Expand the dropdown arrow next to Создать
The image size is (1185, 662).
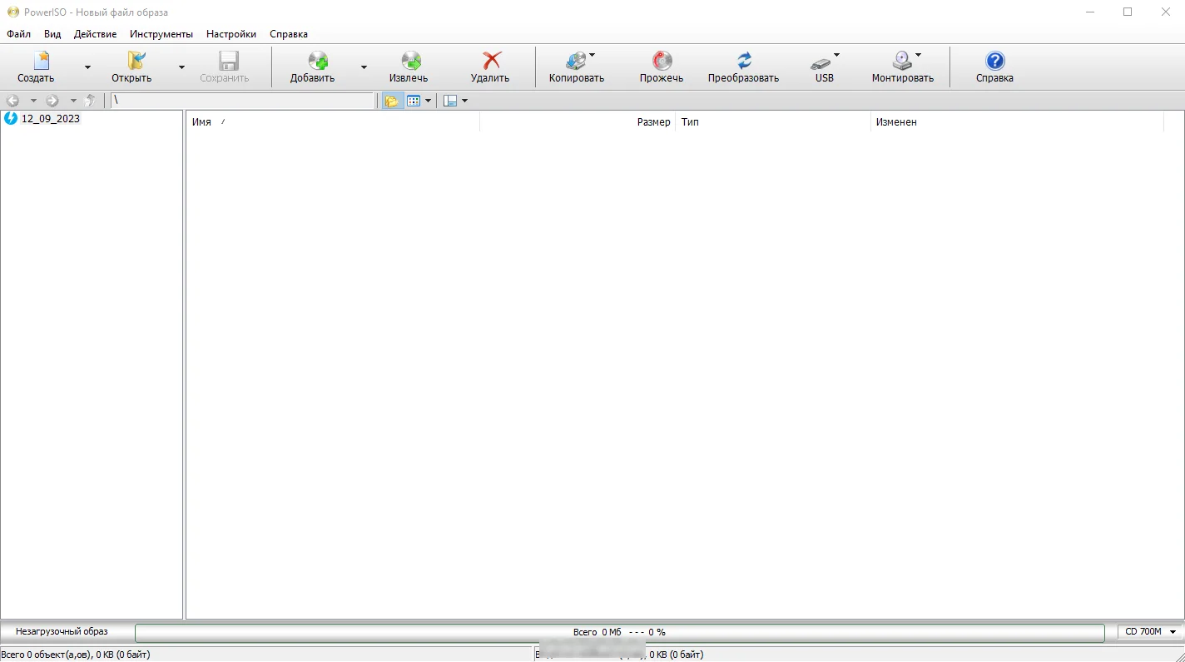tap(87, 67)
